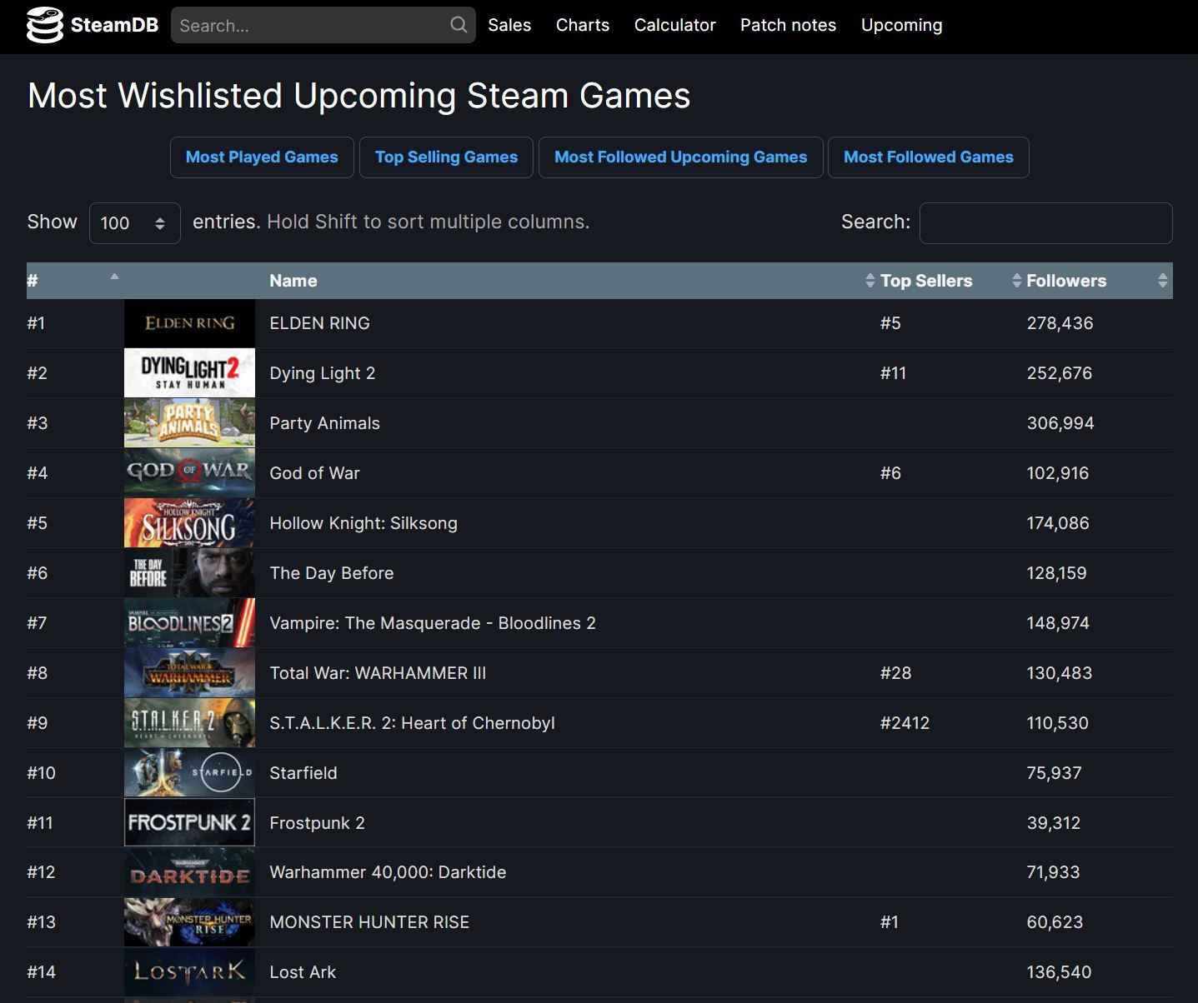Viewport: 1198px width, 1003px height.
Task: Open MONSTER HUNTER RISE name link
Action: [x=369, y=922]
